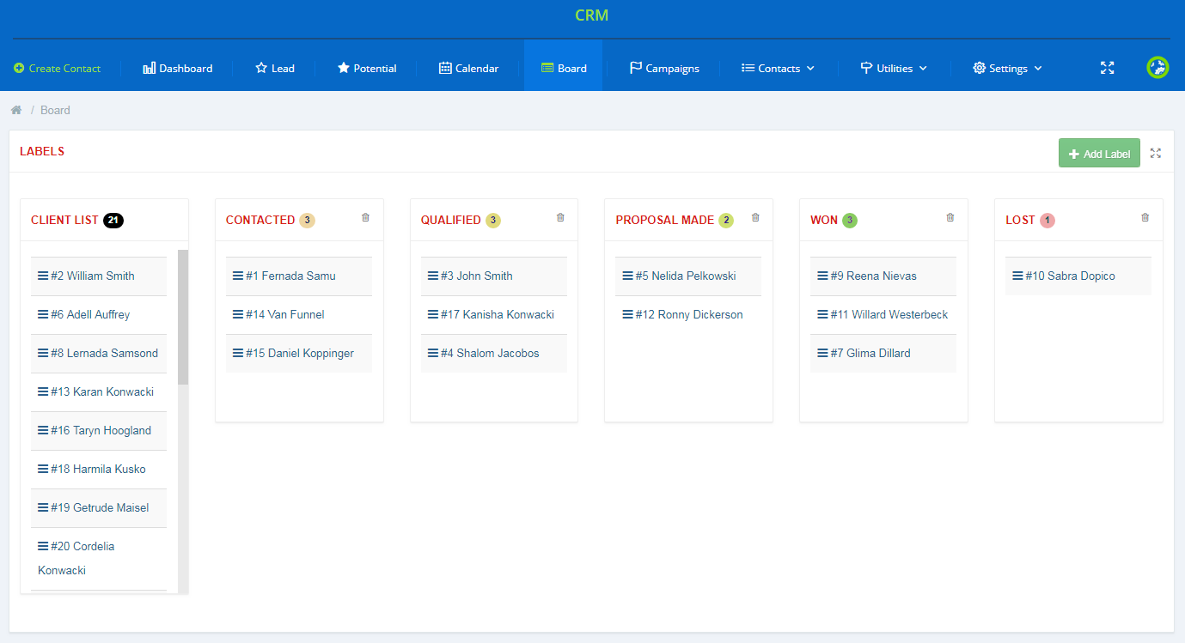
Task: Select the #16 Taryn Hoogland card
Action: [99, 430]
